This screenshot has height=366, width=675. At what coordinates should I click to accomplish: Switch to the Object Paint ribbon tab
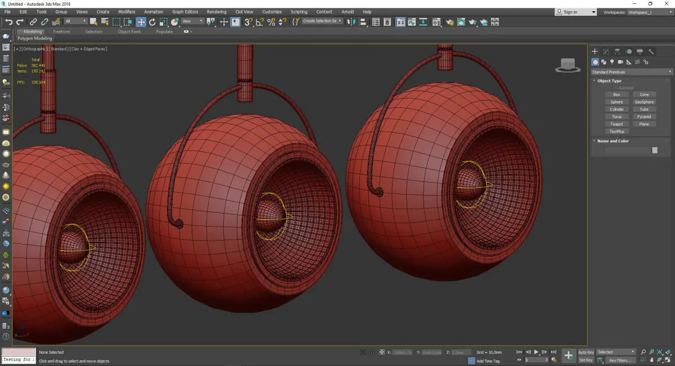click(x=129, y=31)
